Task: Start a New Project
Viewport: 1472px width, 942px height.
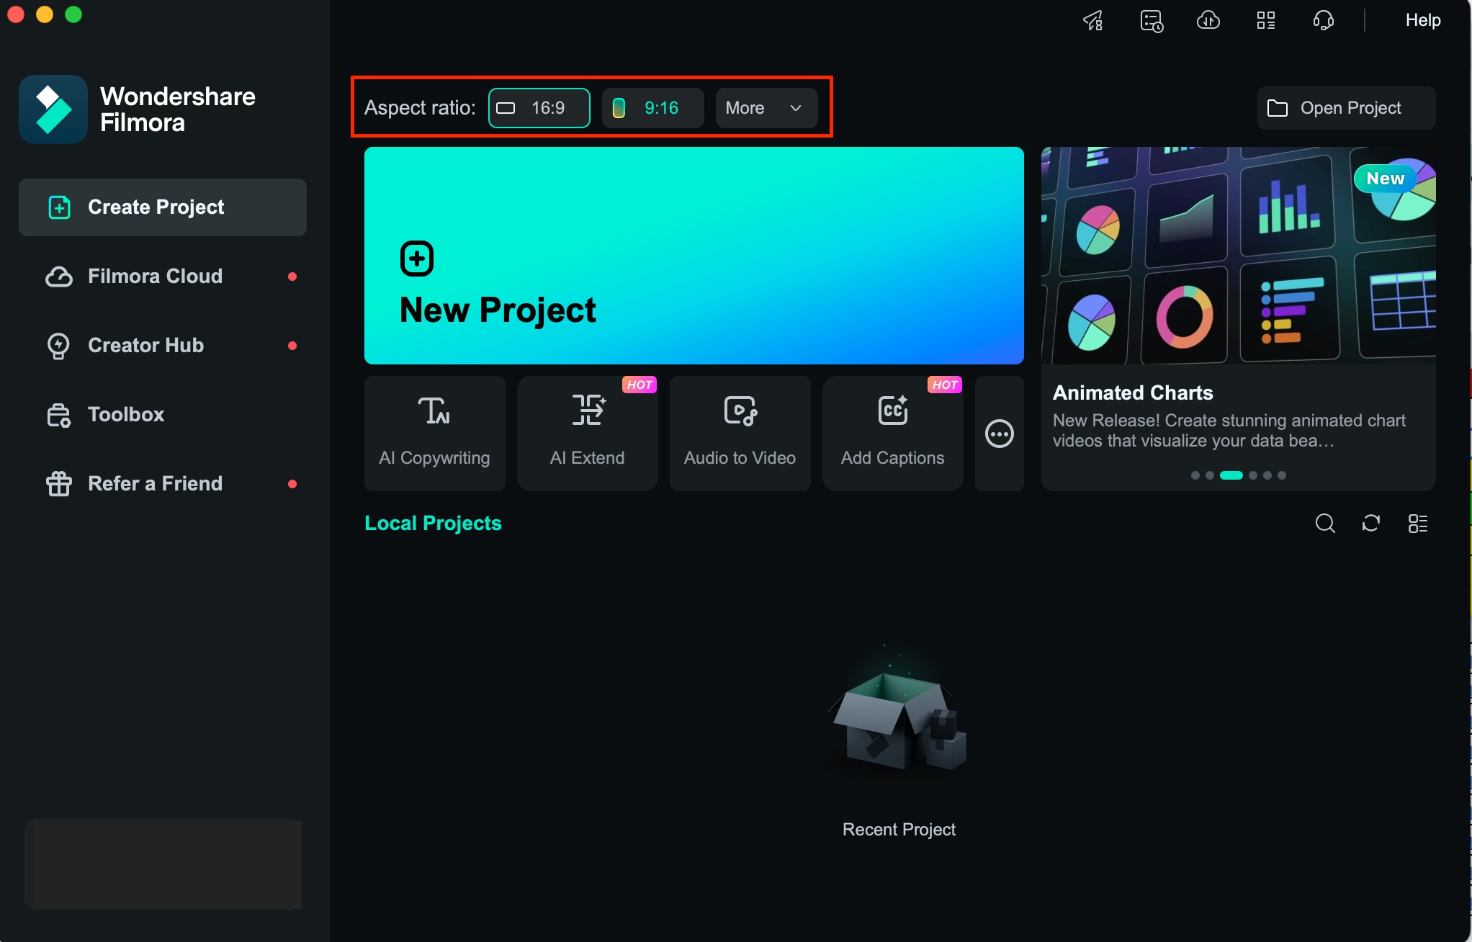Action: coord(694,255)
